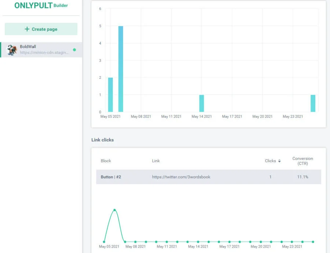Click the Conversion (CTR) column header
The image size is (330, 253).
click(302, 161)
